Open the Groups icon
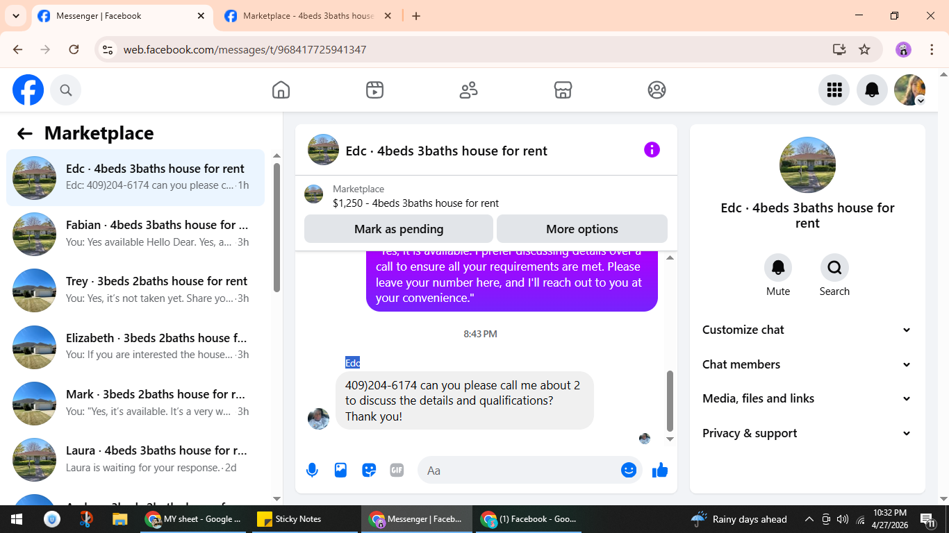This screenshot has width=949, height=533. [x=657, y=90]
